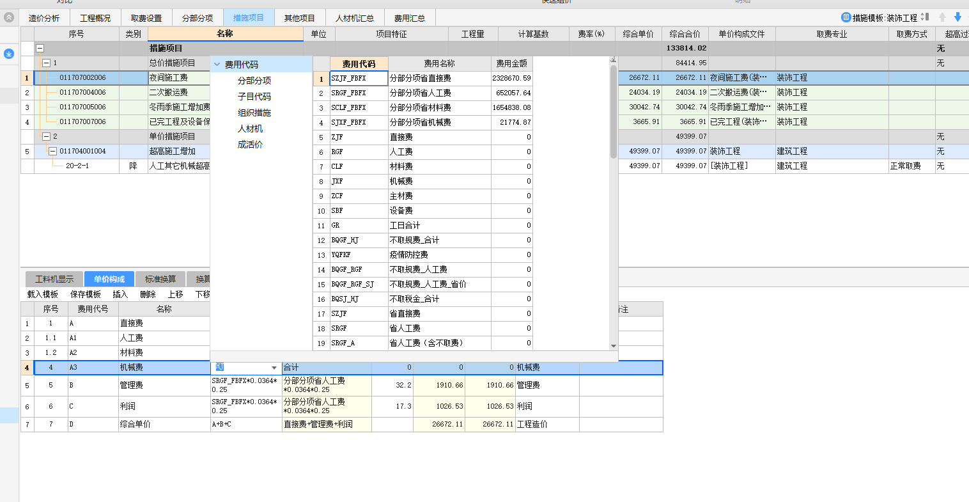Viewport: 969px width, 502px height.
Task: Click the 保存模板 button
Action: click(x=86, y=294)
